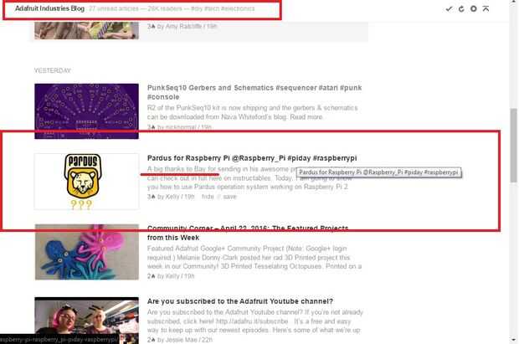The width and height of the screenshot is (519, 344).
Task: Click 'by Amy Ratcliffe / 19h' byline
Action: [187, 26]
